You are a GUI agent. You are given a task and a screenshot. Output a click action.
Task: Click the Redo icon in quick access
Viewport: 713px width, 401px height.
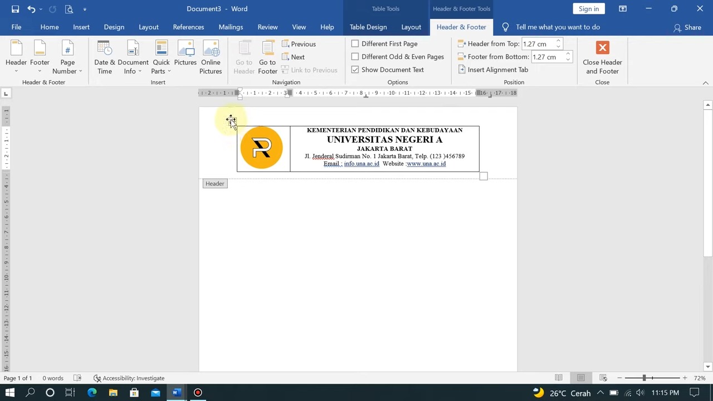tap(52, 9)
